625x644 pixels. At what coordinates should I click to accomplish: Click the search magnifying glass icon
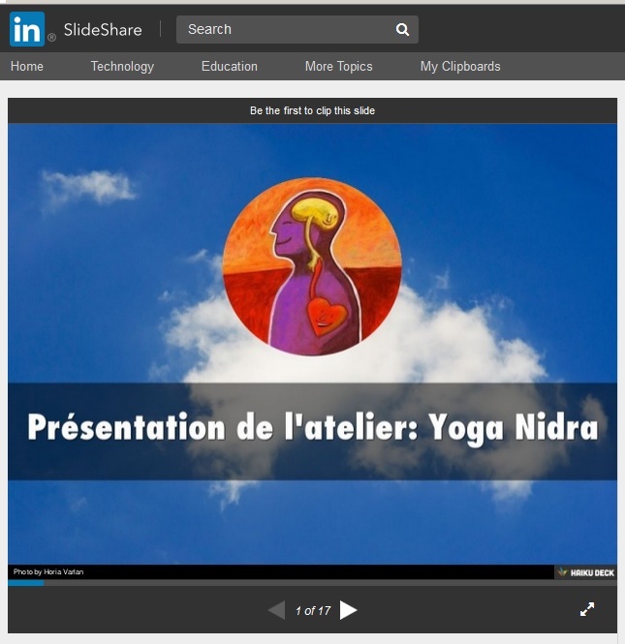(402, 30)
